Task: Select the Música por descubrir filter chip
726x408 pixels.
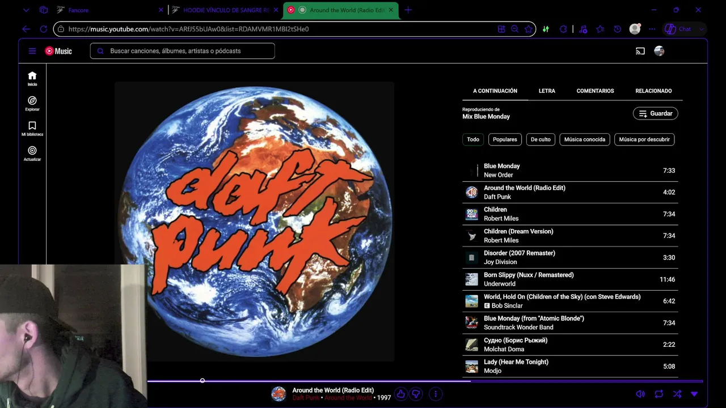Action: (644, 139)
